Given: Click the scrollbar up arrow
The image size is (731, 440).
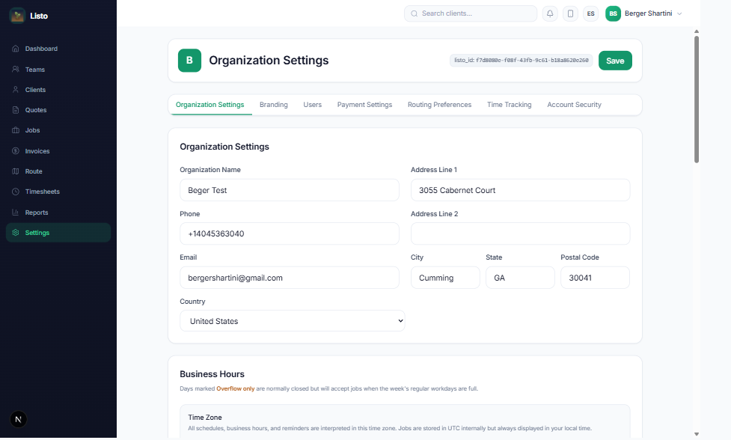Looking at the screenshot, I should 697,31.
